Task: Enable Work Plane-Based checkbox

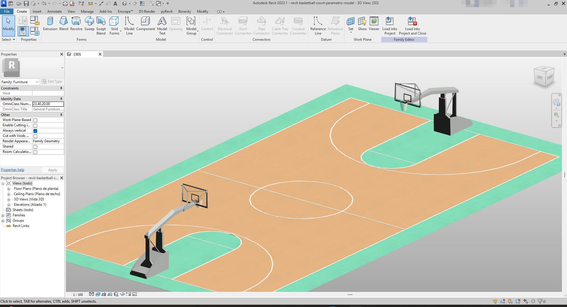Action: point(35,120)
